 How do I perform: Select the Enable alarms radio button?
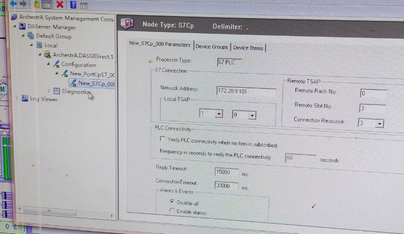(172, 211)
